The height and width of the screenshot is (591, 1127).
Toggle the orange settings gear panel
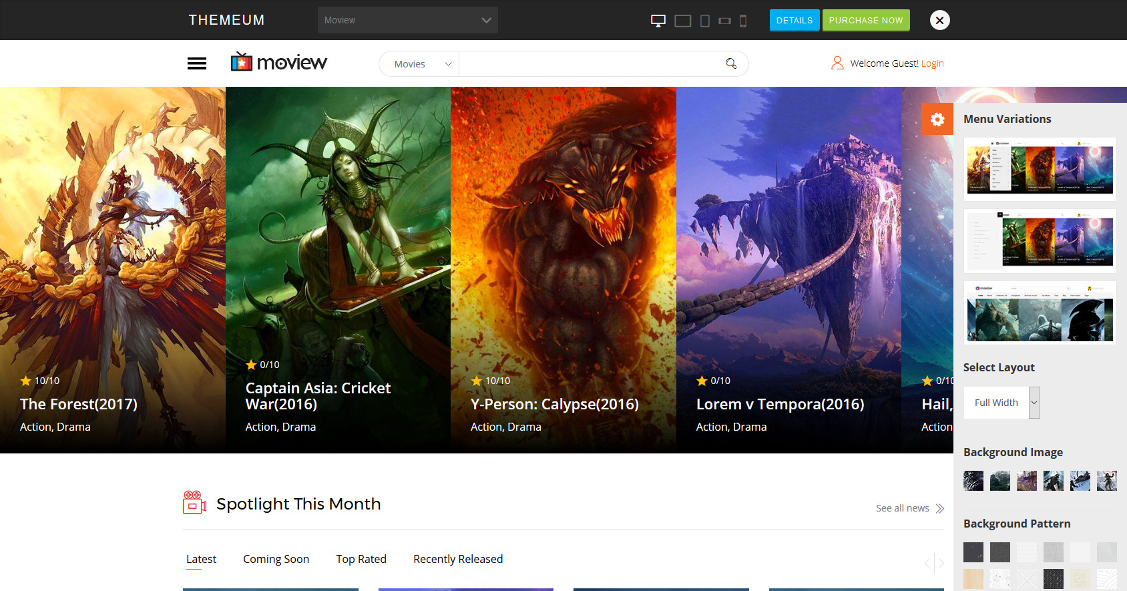[937, 119]
